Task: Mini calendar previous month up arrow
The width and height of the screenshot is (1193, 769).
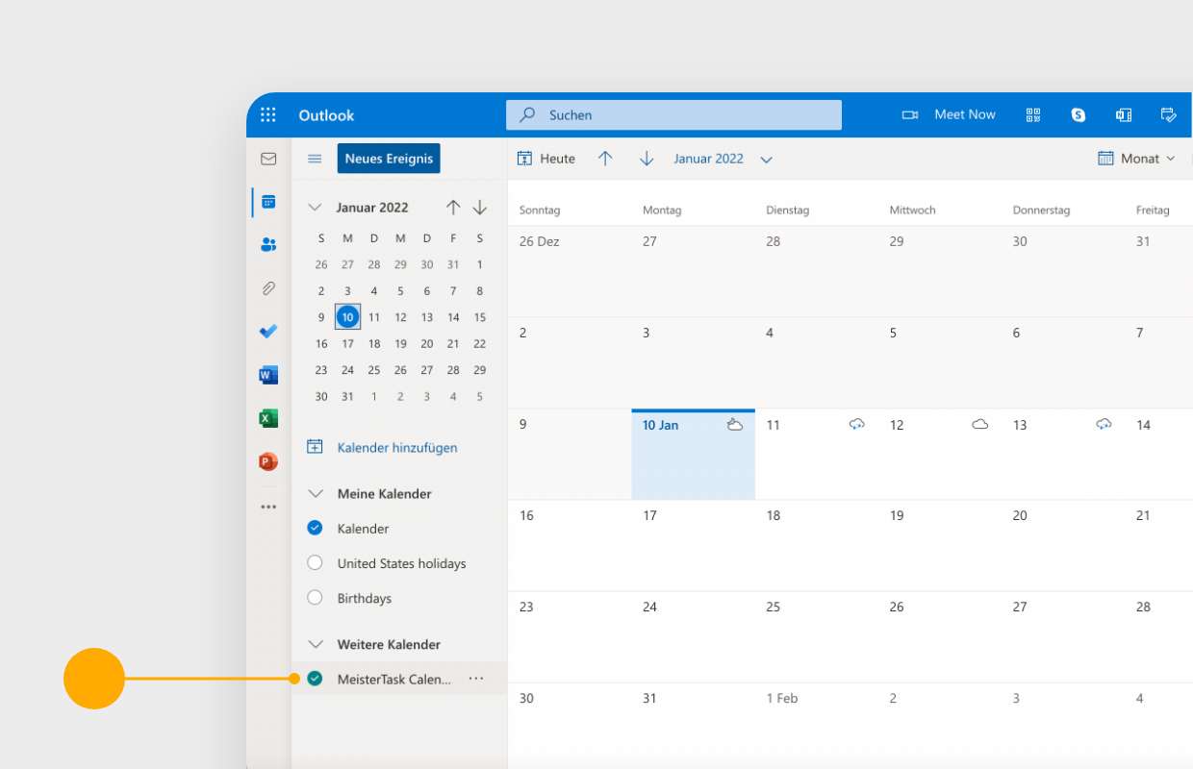Action: click(453, 208)
